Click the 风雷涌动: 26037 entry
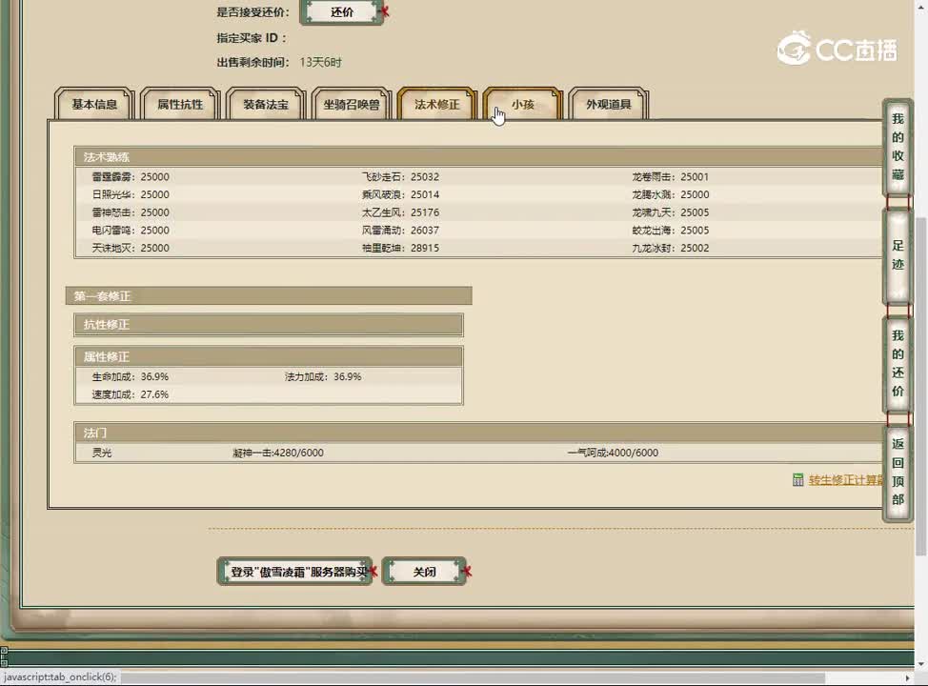928x686 pixels. click(x=401, y=231)
